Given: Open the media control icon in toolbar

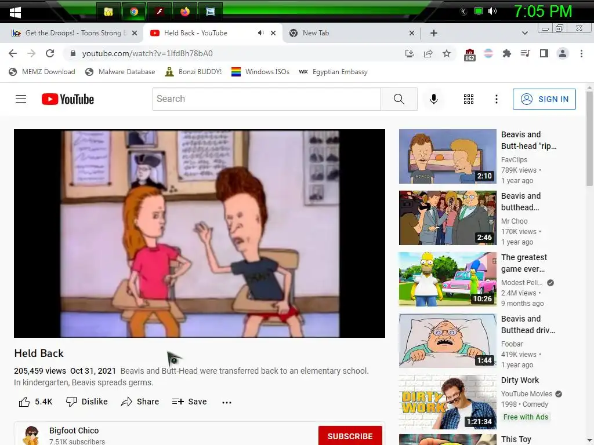Looking at the screenshot, I should pyautogui.click(x=525, y=53).
